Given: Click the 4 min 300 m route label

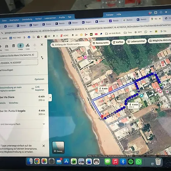Looking at the screenshot, I should coord(103,89).
